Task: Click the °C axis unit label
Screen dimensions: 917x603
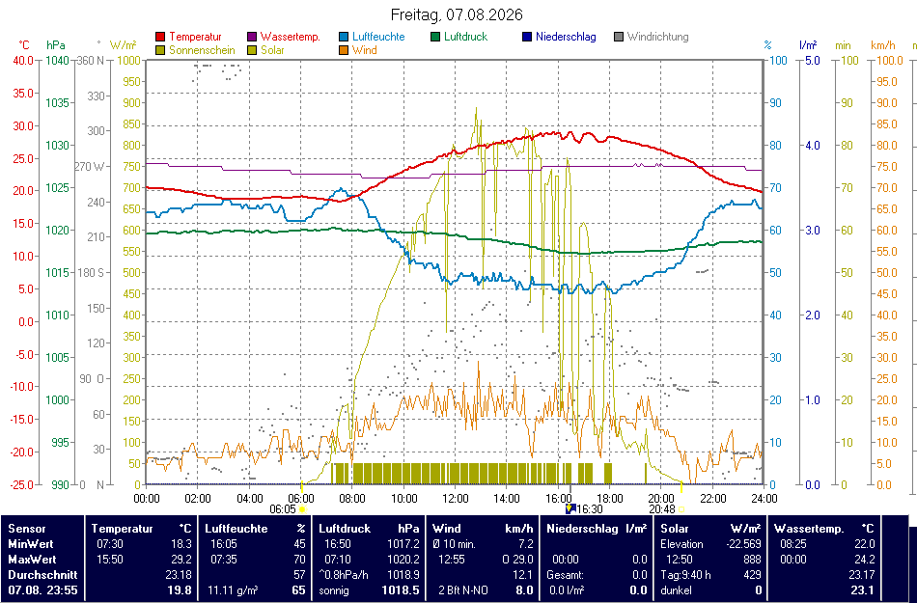Action: coord(24,45)
